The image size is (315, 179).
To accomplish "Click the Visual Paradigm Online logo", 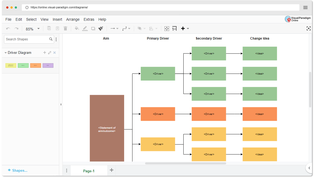I will (298, 19).
